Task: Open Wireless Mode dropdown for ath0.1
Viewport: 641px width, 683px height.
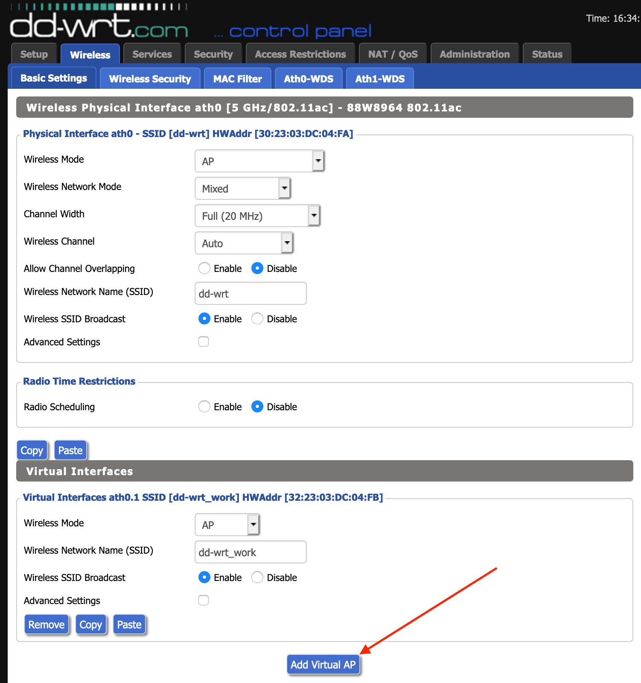Action: coord(227,525)
